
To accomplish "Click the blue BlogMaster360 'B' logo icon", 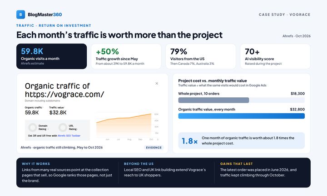I will pyautogui.click(x=20, y=14).
